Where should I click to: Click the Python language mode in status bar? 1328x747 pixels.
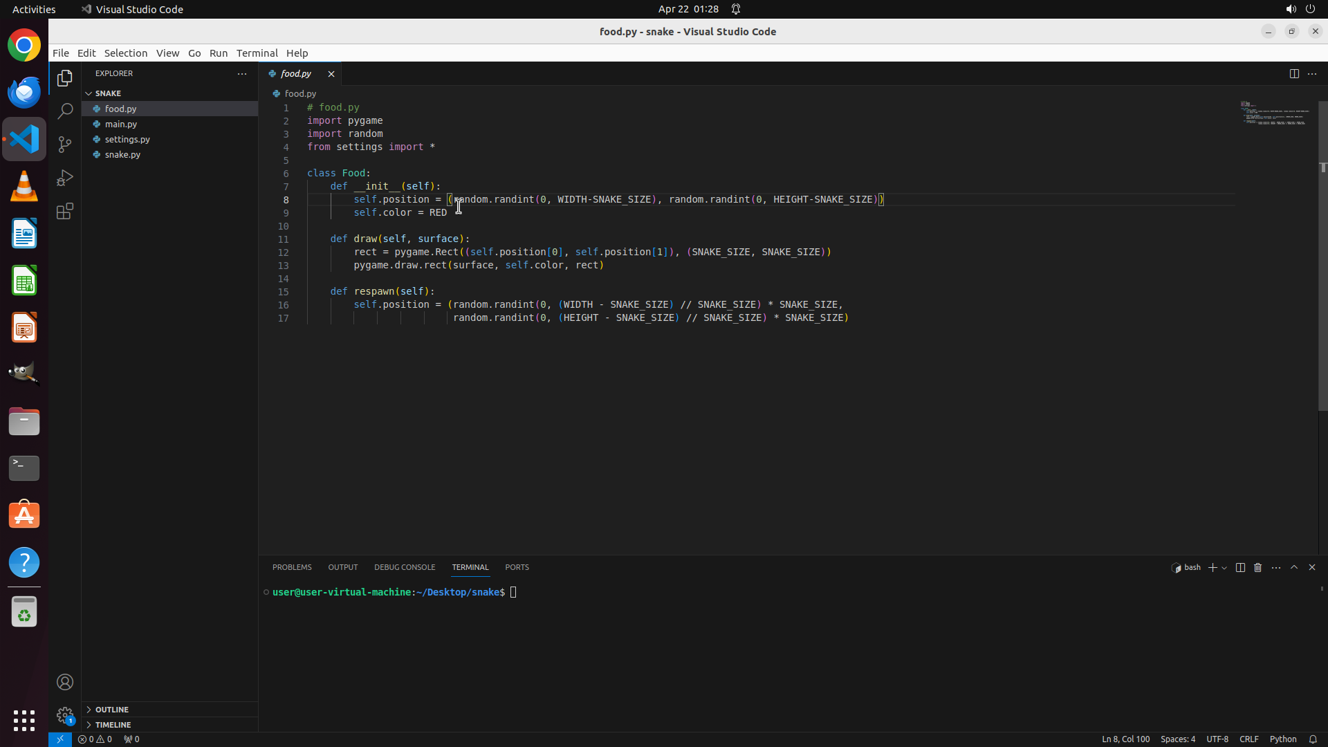pos(1282,739)
